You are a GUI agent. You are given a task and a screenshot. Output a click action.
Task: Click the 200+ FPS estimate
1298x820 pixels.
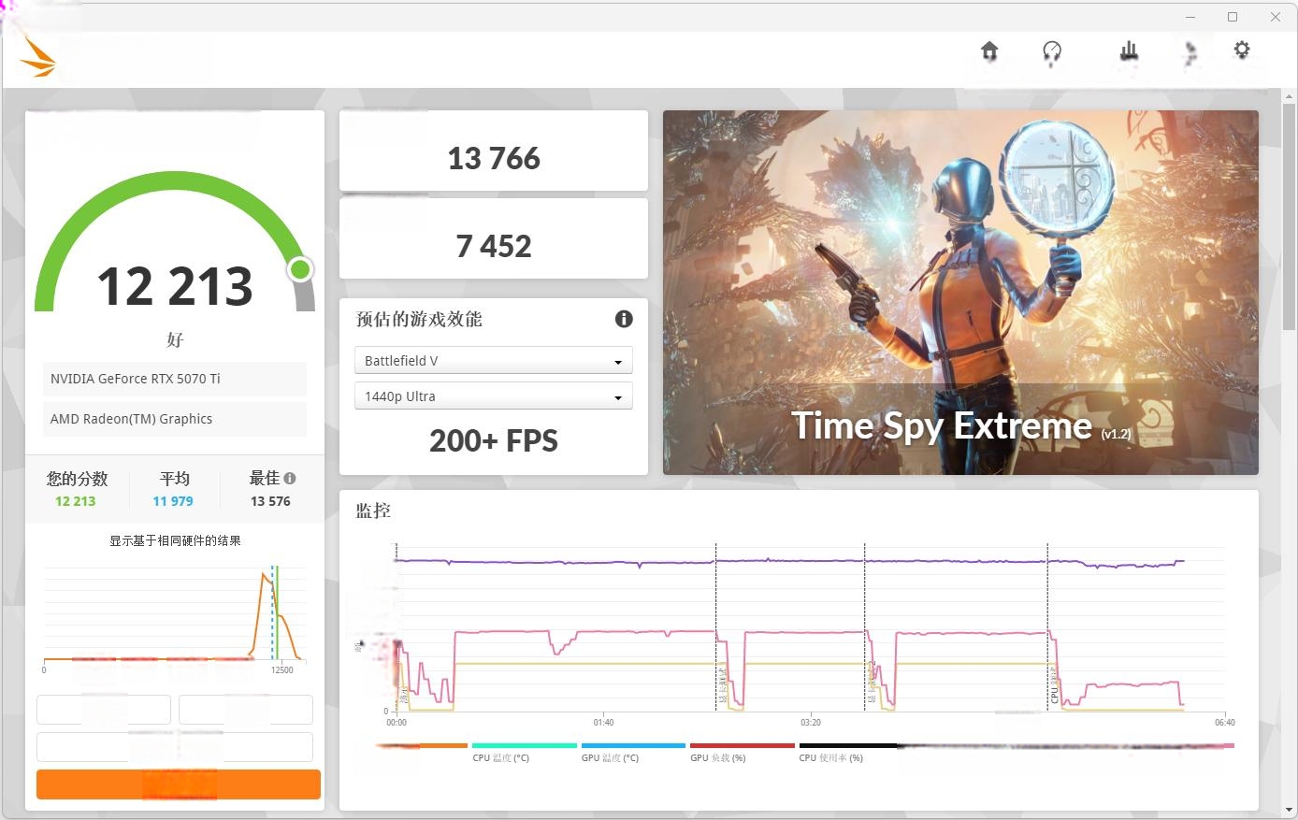coord(494,440)
